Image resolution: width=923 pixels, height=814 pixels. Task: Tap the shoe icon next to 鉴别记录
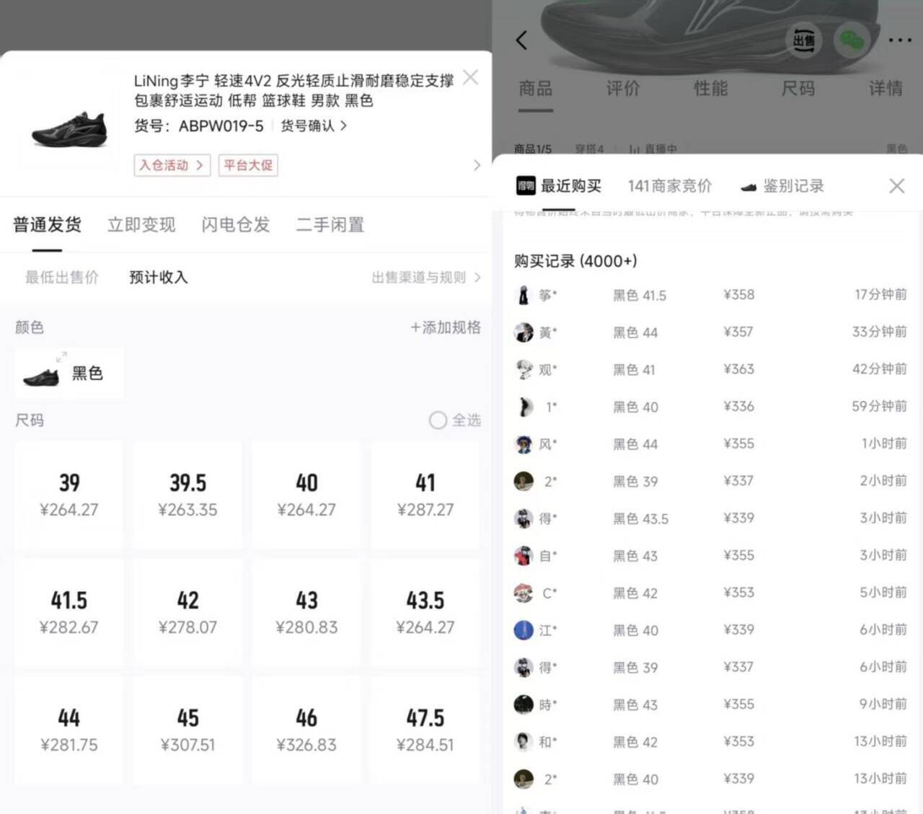coord(748,187)
